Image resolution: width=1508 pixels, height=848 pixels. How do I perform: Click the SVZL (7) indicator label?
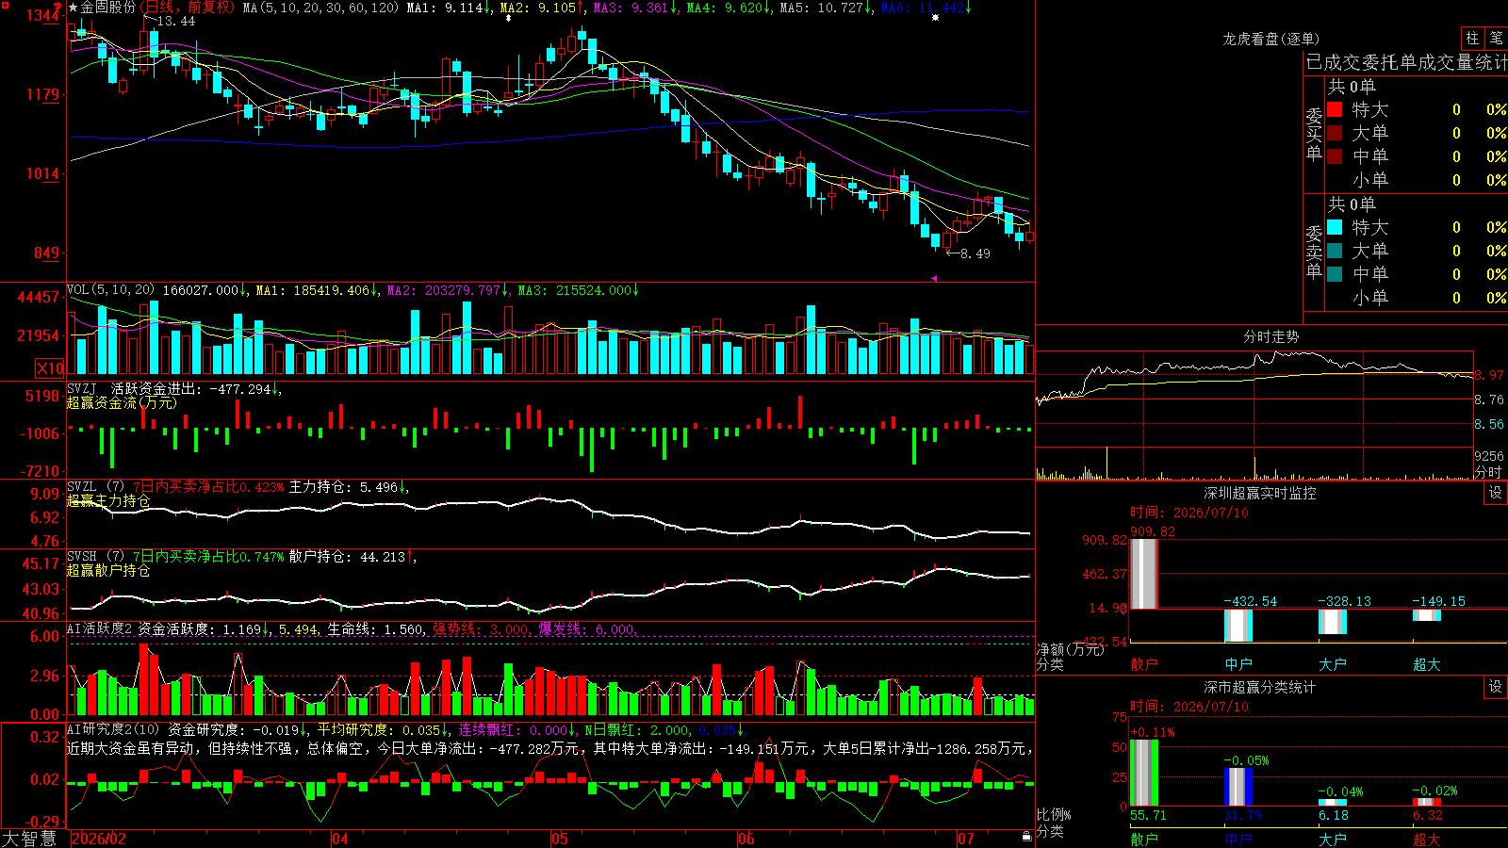pyautogui.click(x=96, y=487)
